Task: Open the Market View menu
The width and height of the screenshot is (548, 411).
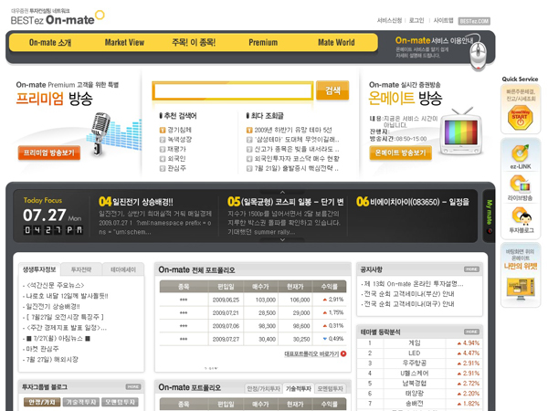Action: pyautogui.click(x=124, y=42)
